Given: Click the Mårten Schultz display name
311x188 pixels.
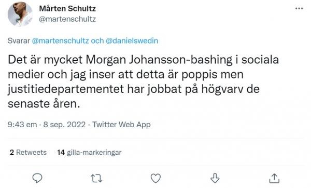Looking at the screenshot, I should pos(67,8).
